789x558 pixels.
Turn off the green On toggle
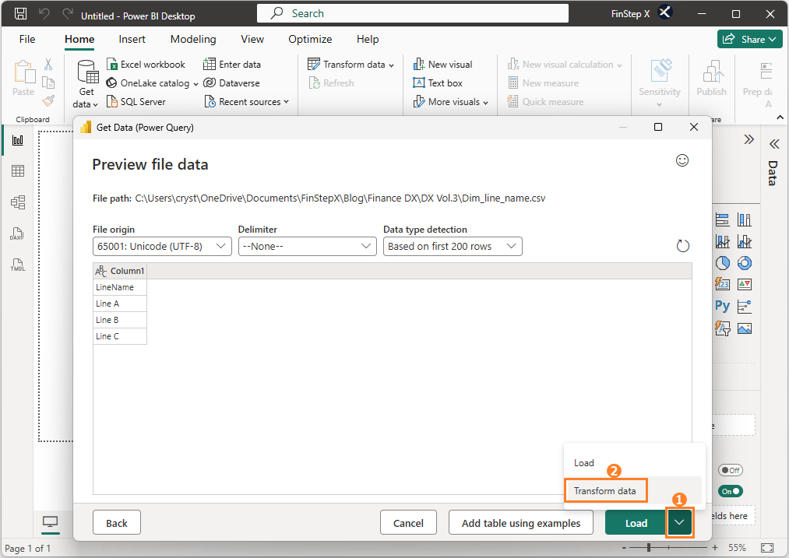pos(731,491)
